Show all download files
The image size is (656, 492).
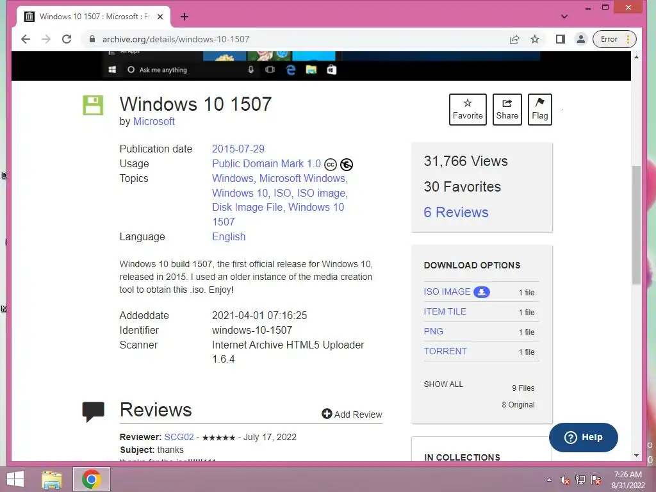443,384
